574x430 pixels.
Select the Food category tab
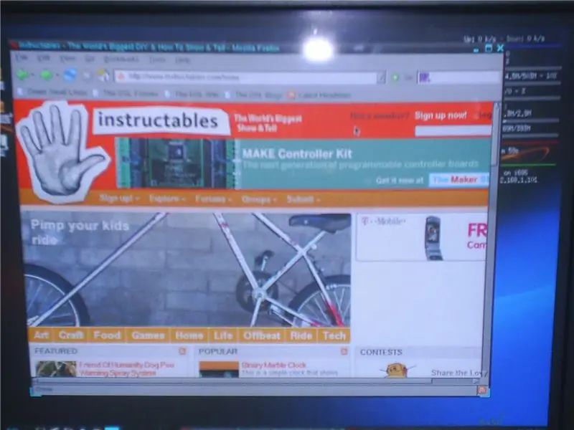pos(107,335)
